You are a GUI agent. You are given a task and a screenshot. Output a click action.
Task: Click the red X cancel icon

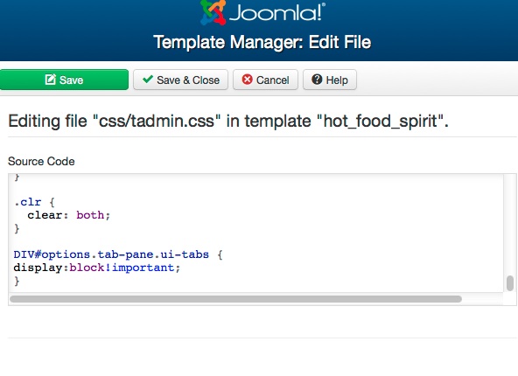coord(247,80)
